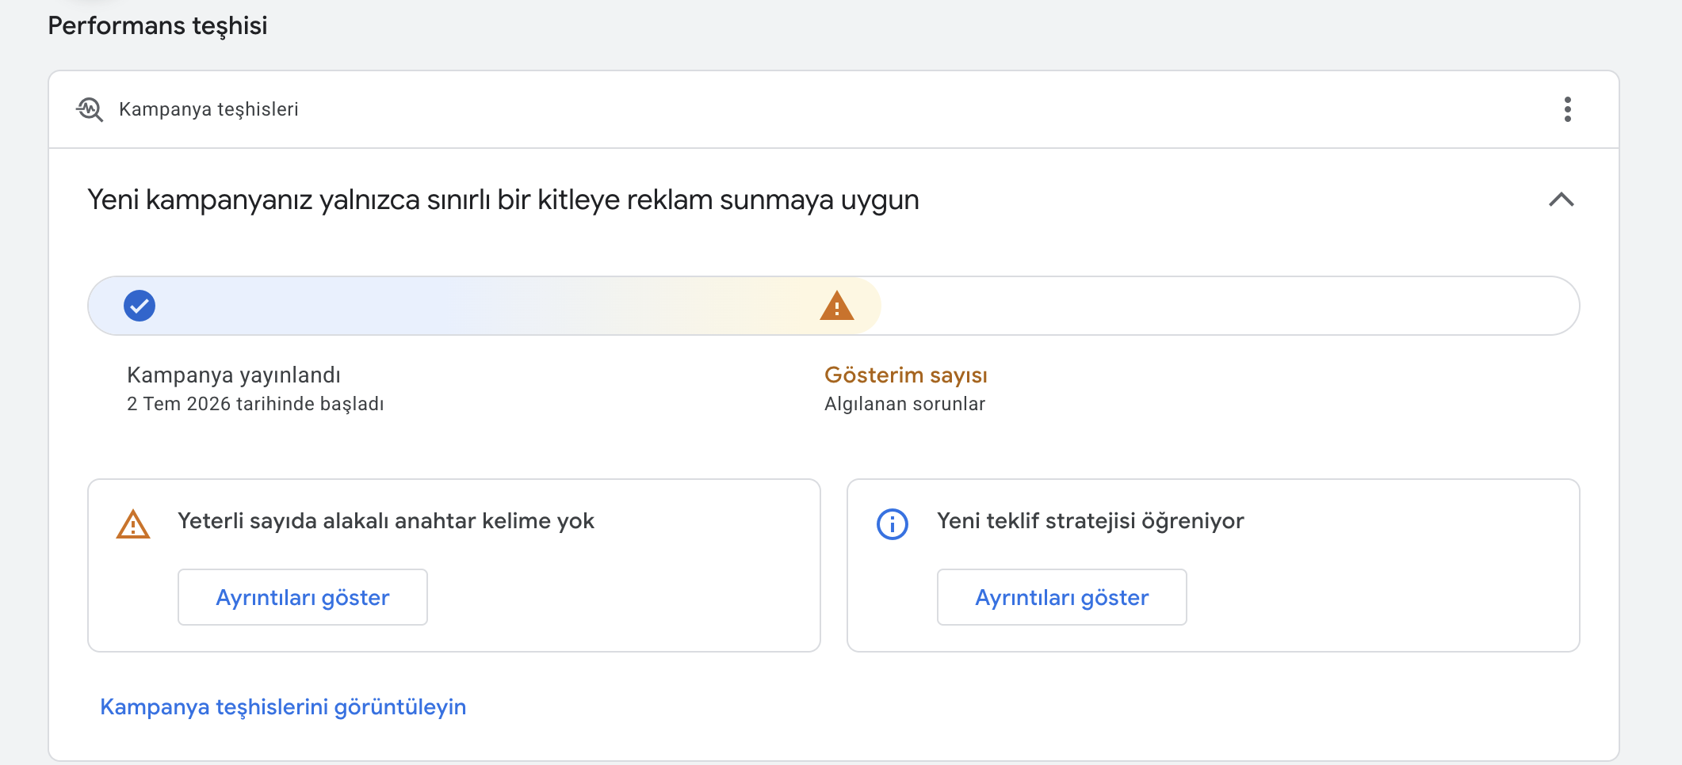Image resolution: width=1682 pixels, height=765 pixels.
Task: Click 'Yeterli sayıda alakalı anahtar kelime yok' text
Action: pos(386,521)
